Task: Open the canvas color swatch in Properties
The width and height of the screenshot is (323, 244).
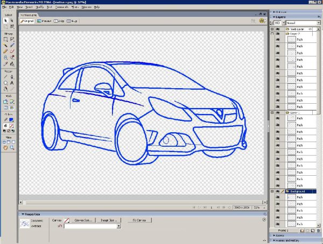Action: (x=67, y=220)
